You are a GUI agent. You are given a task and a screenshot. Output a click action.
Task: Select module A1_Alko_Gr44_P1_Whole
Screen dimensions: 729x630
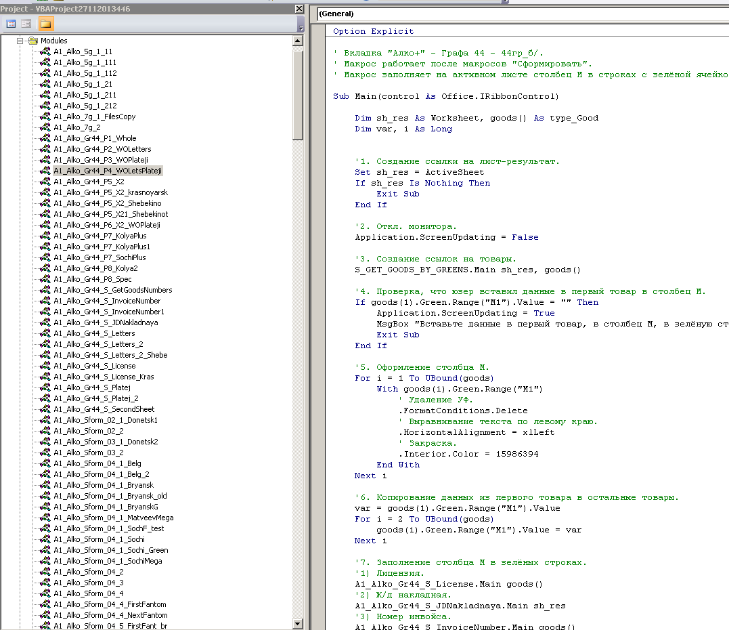coord(95,138)
